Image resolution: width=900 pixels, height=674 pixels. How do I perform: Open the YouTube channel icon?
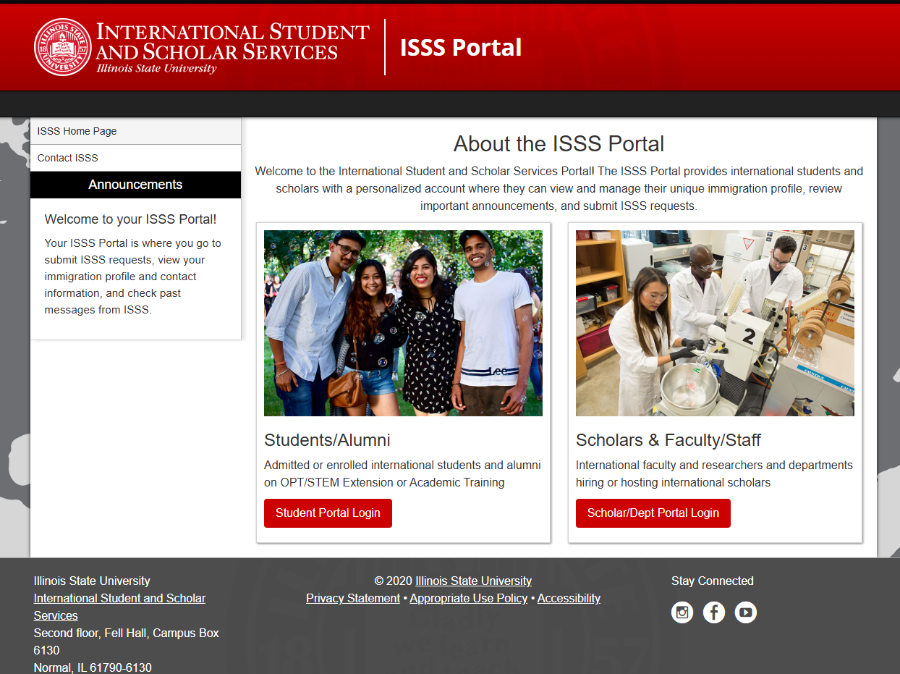tap(745, 612)
